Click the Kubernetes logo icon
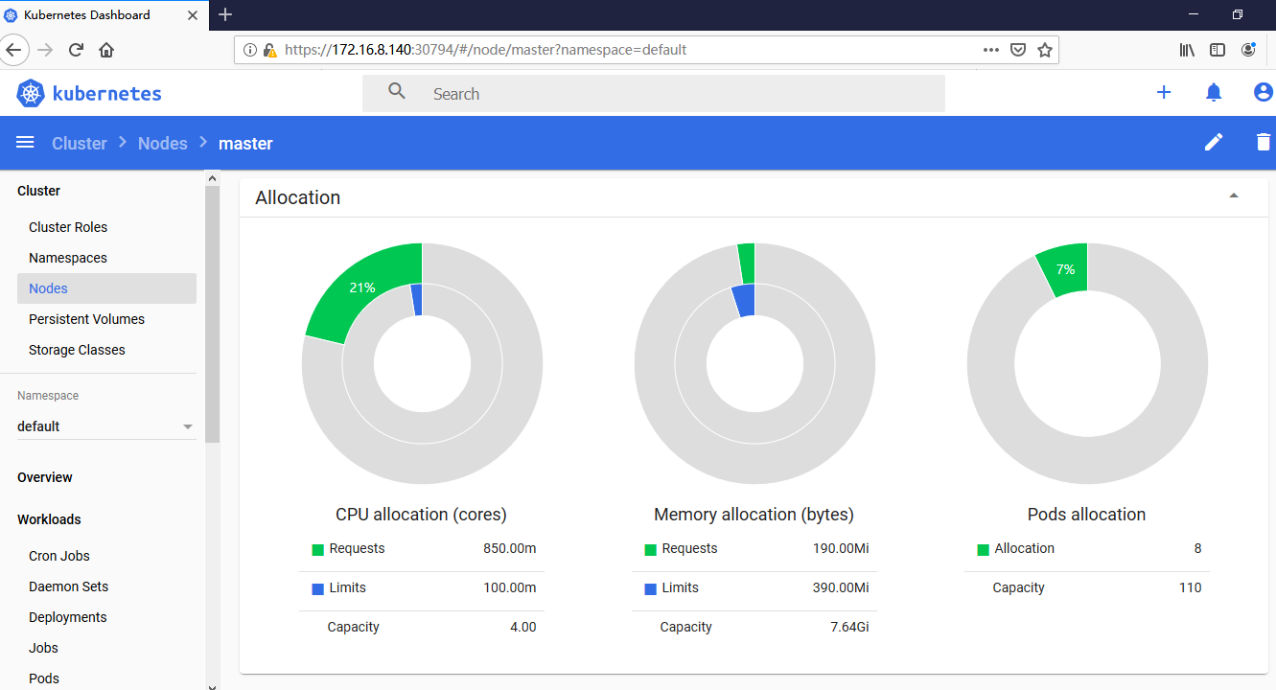The height and width of the screenshot is (690, 1276). [x=32, y=93]
